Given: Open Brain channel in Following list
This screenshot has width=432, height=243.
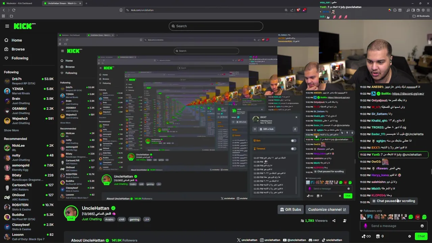Looking at the screenshot, I should click(29, 101).
